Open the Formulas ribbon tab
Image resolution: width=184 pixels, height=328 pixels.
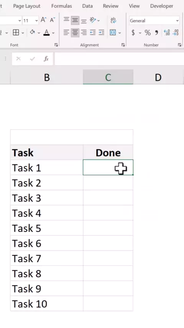coord(62,6)
